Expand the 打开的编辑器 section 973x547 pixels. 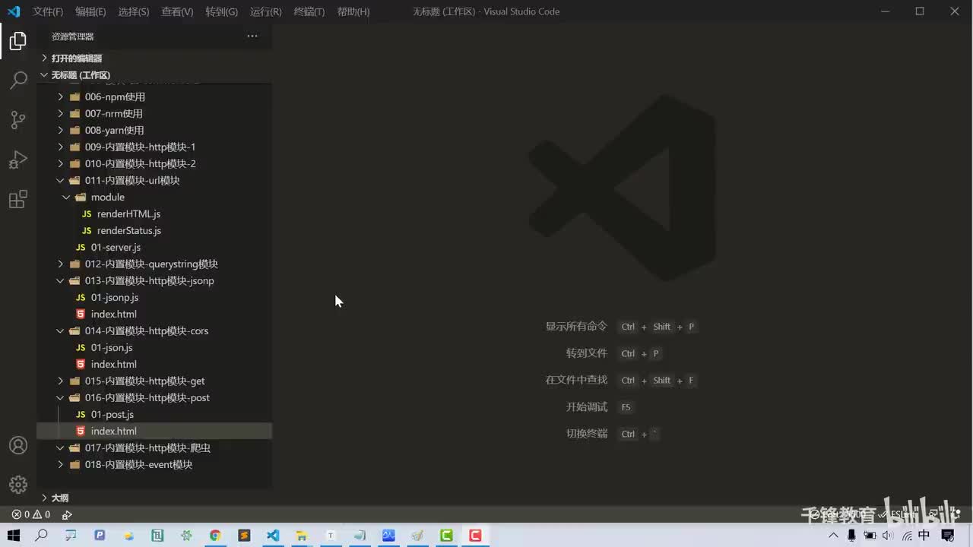coord(154,58)
